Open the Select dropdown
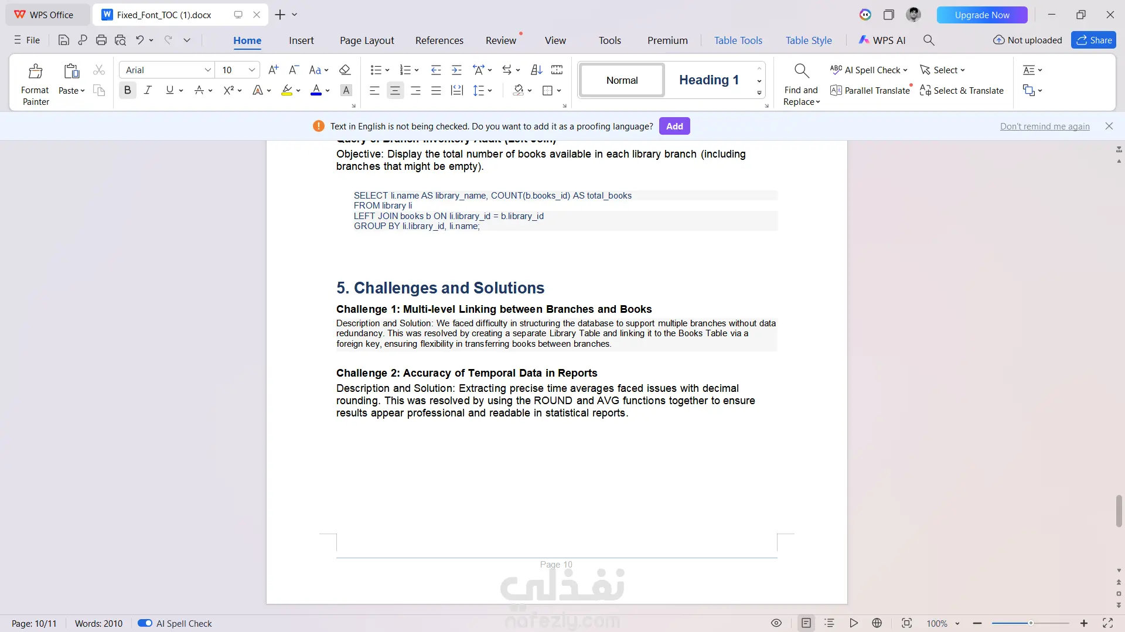Image resolution: width=1125 pixels, height=632 pixels. click(943, 70)
